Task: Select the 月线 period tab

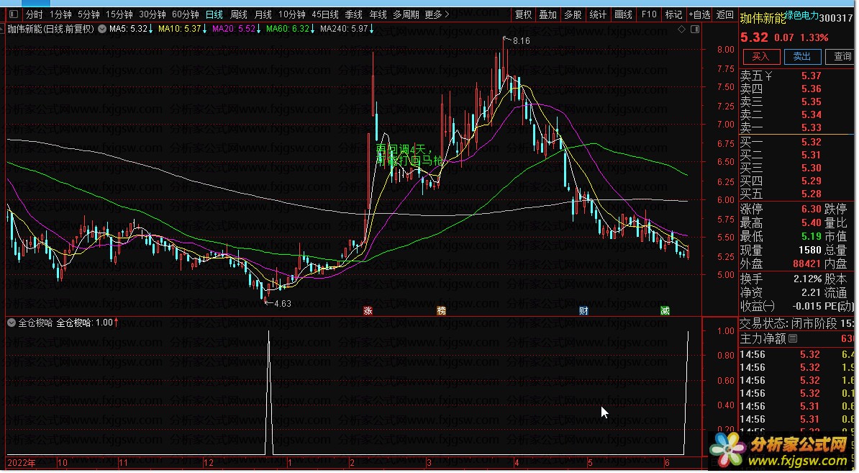Action: point(263,15)
